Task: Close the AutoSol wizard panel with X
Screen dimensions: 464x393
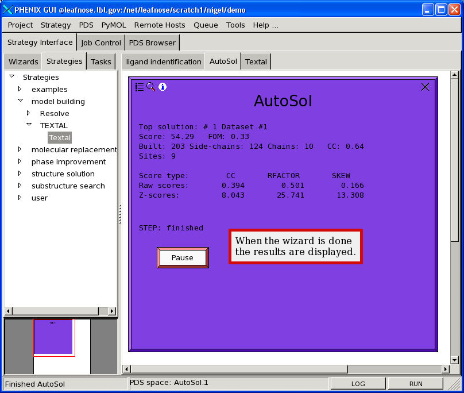Action: (425, 87)
